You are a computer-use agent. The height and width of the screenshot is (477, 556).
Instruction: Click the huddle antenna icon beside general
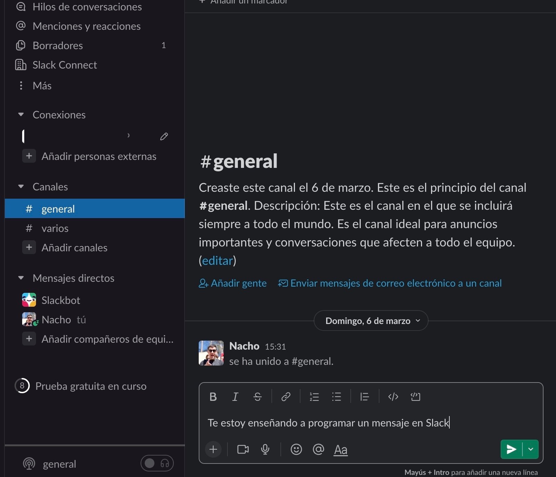click(x=29, y=464)
